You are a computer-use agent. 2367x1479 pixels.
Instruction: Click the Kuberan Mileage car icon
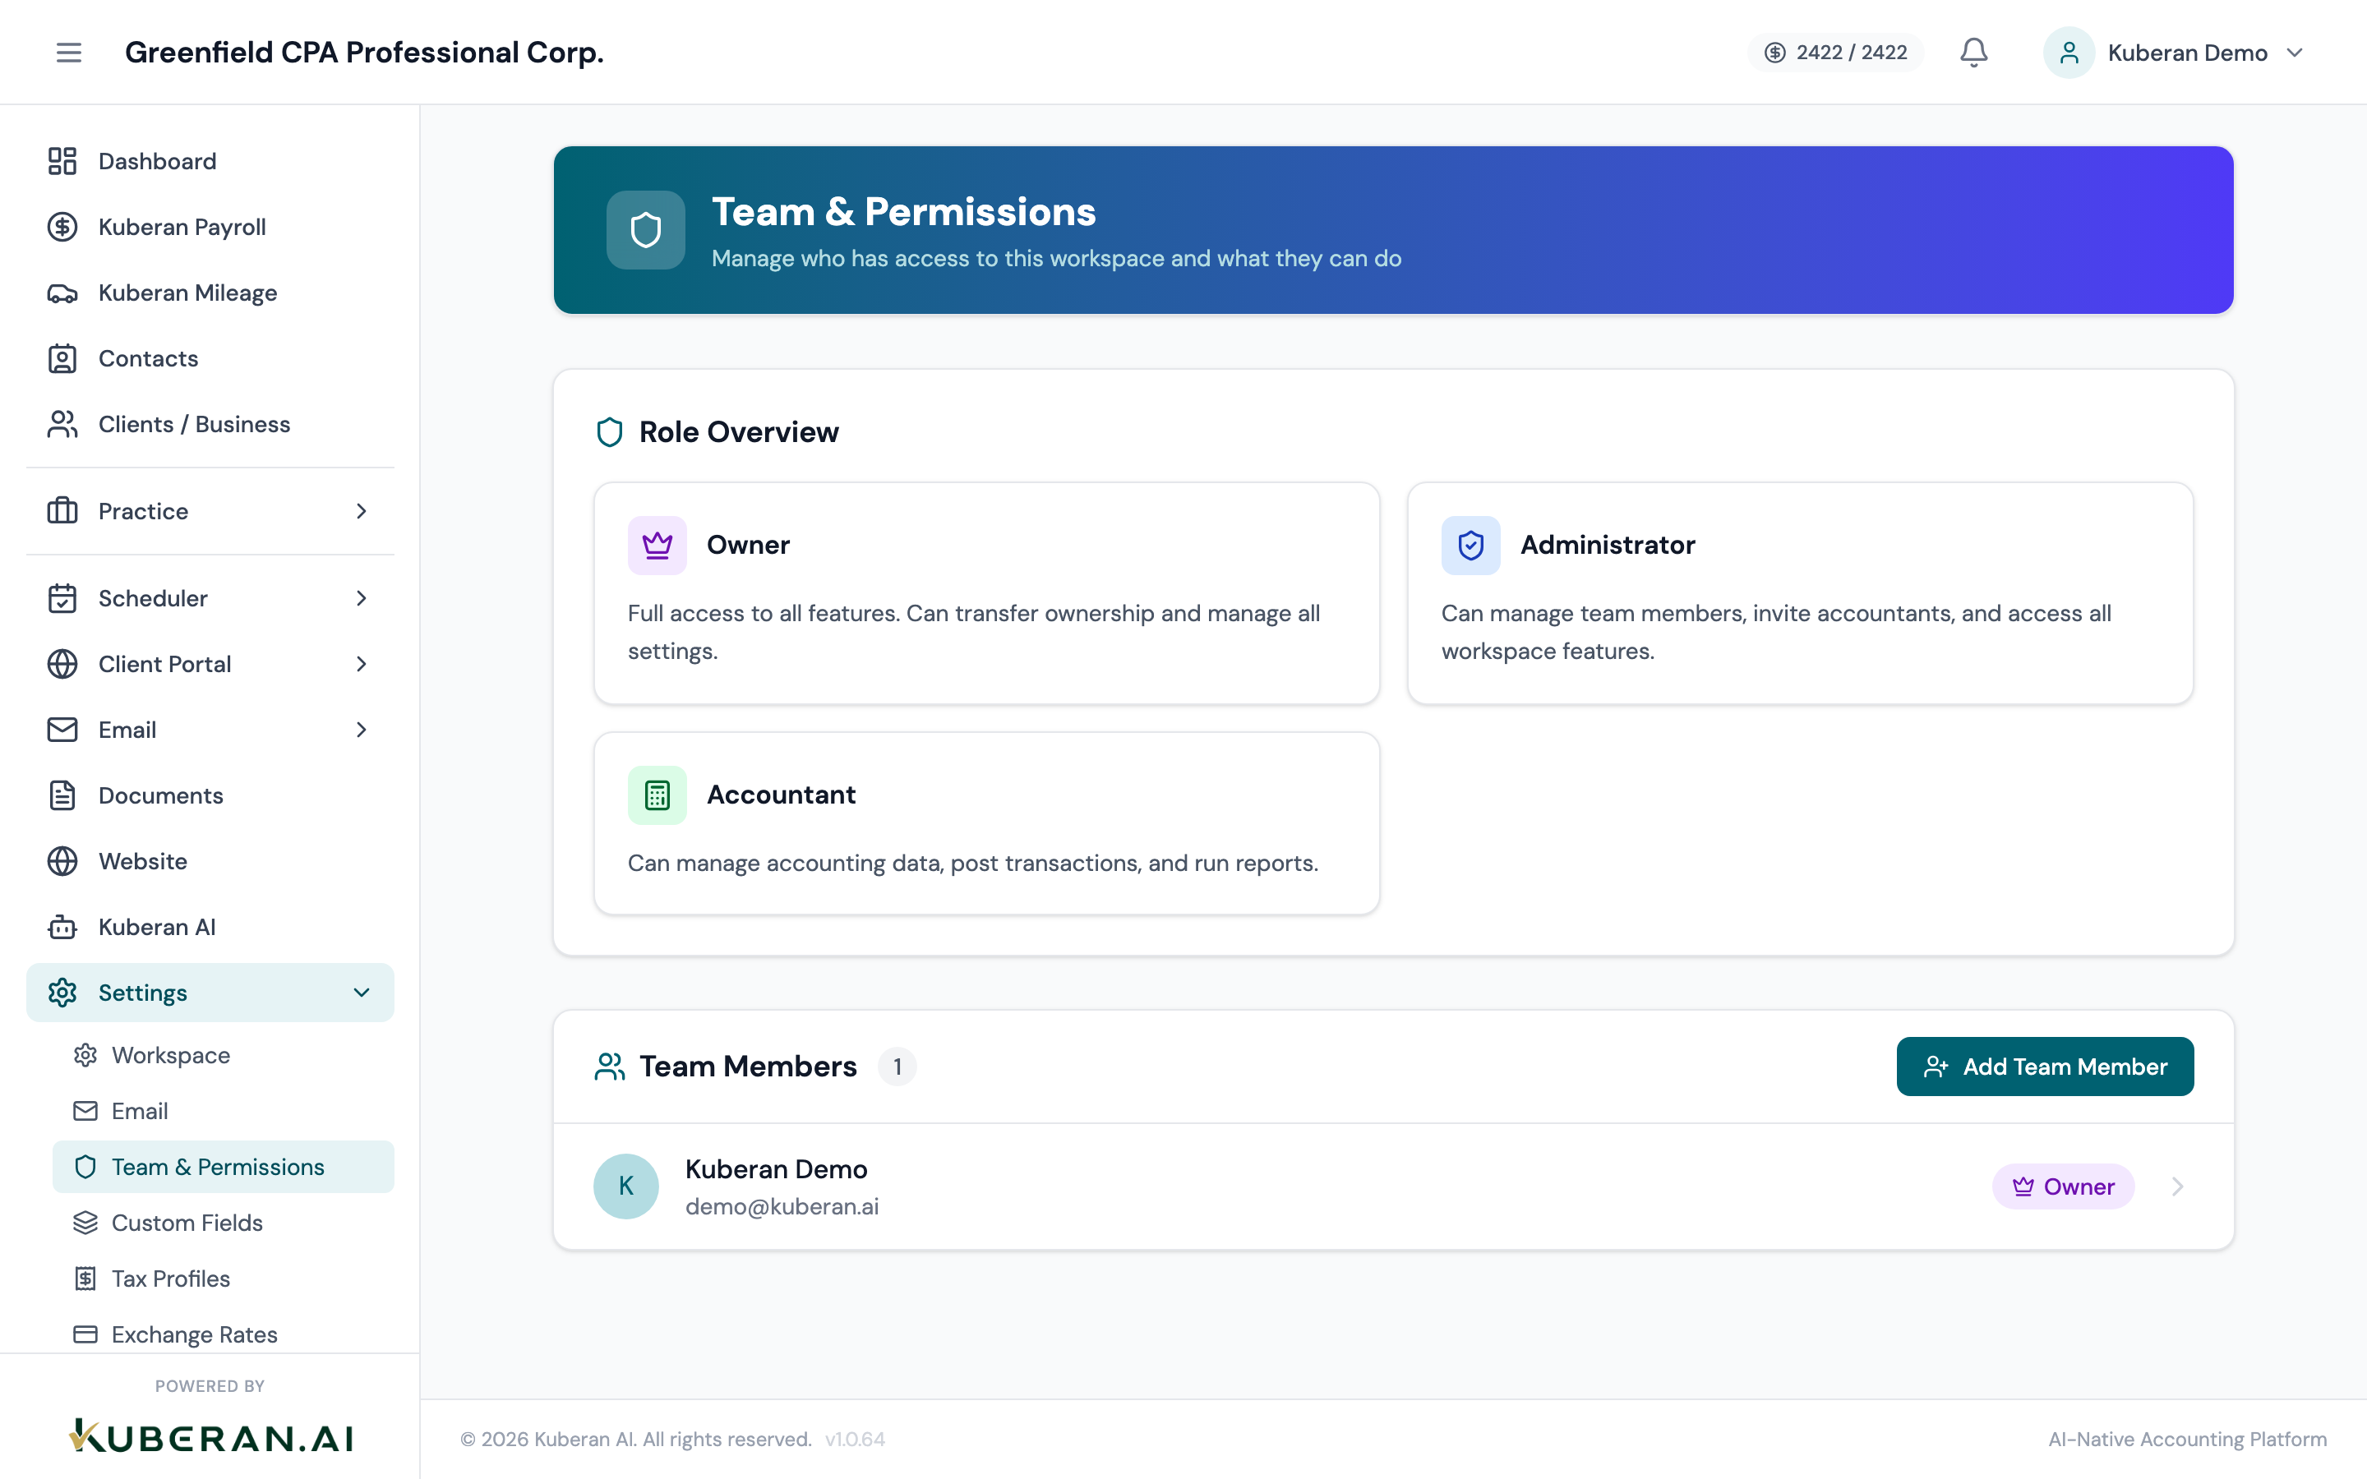click(62, 293)
